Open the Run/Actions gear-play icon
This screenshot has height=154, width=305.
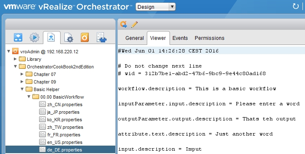pos(34,37)
